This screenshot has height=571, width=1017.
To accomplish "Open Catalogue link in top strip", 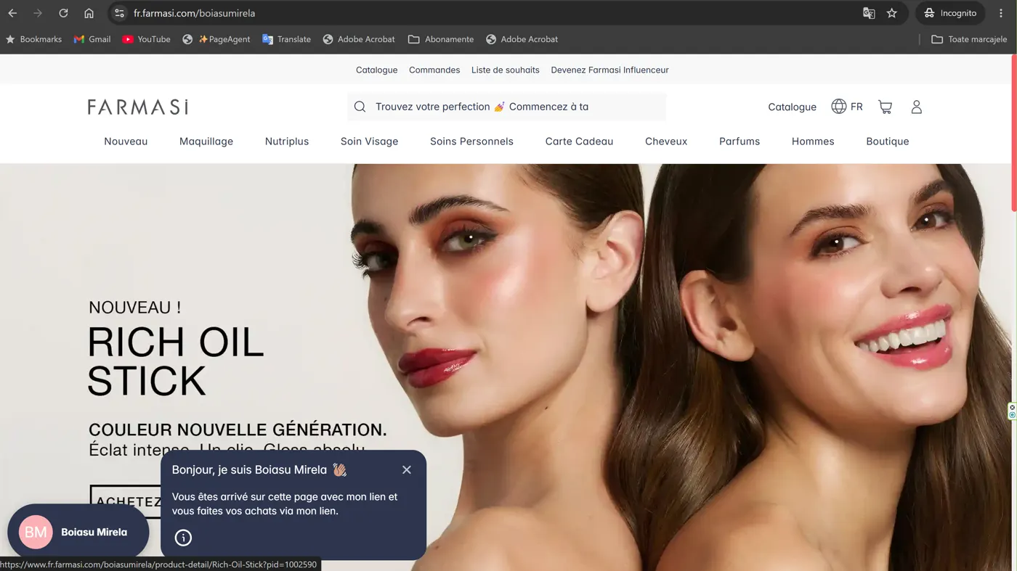I will [x=376, y=70].
